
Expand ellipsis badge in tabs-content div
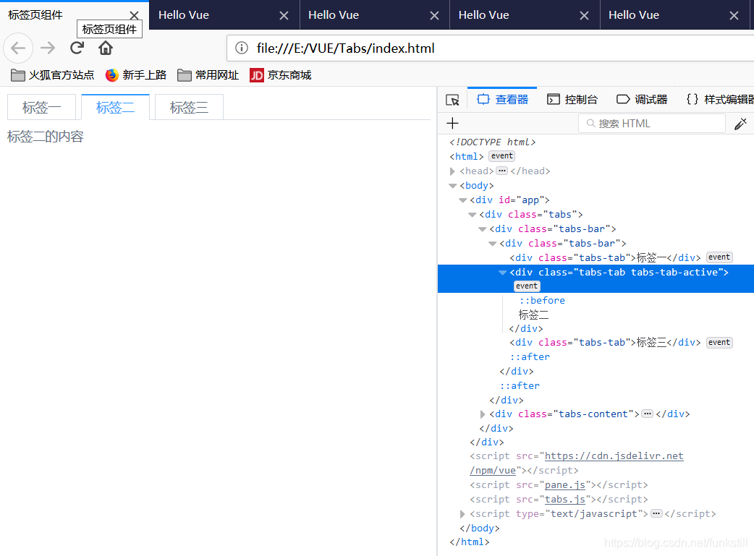click(x=648, y=414)
